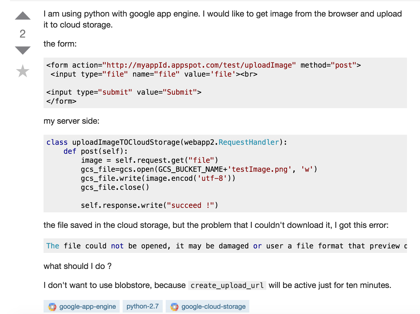Click the 'def post(self):' code line

[x=96, y=151]
